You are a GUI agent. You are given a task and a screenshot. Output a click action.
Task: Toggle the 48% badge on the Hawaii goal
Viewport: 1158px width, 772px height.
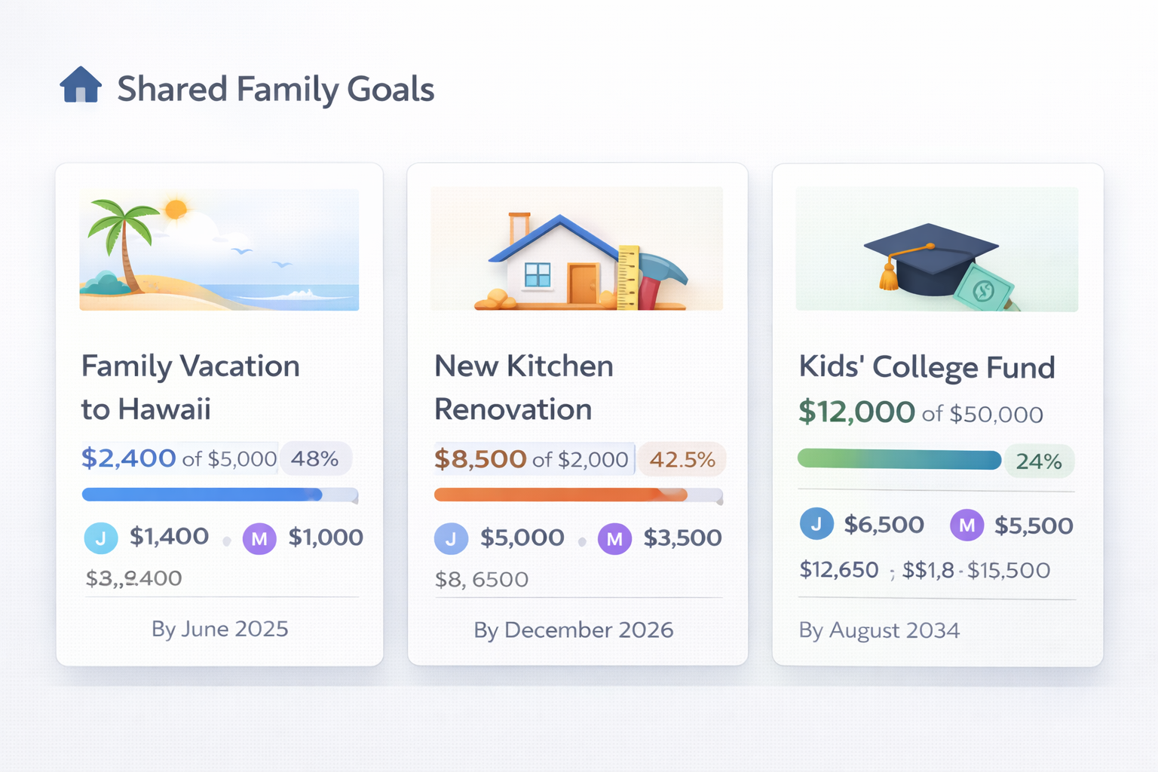click(x=316, y=458)
